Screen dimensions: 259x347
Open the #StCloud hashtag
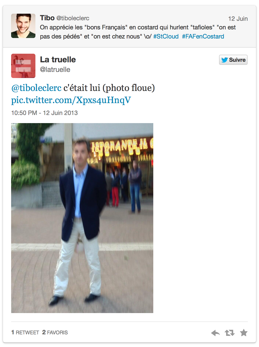pos(166,36)
